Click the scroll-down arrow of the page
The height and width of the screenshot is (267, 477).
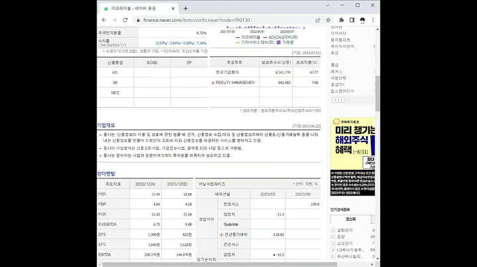(378, 258)
